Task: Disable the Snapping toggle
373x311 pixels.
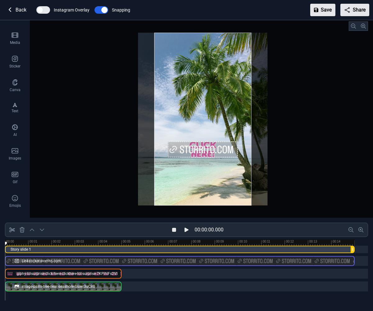Action: pyautogui.click(x=101, y=10)
